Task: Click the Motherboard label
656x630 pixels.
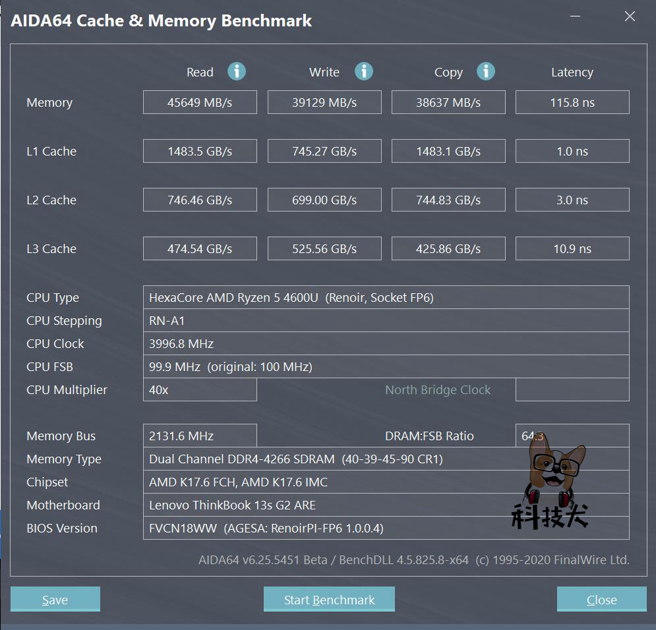Action: coord(63,505)
